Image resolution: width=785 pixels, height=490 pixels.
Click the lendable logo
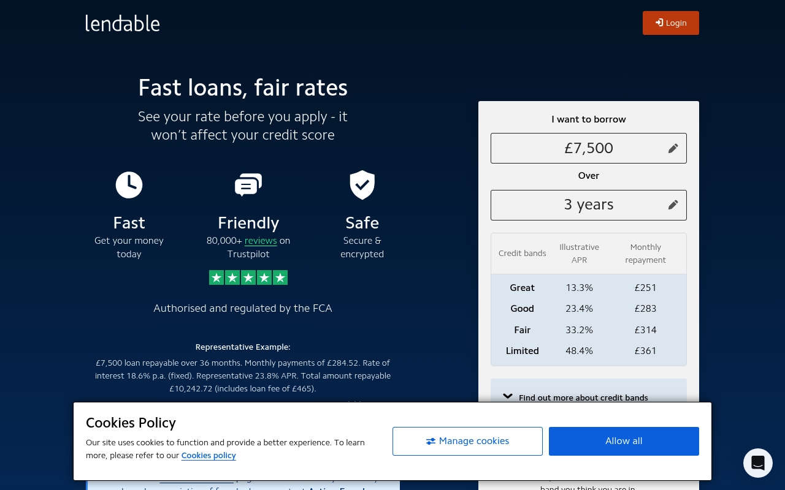point(123,23)
